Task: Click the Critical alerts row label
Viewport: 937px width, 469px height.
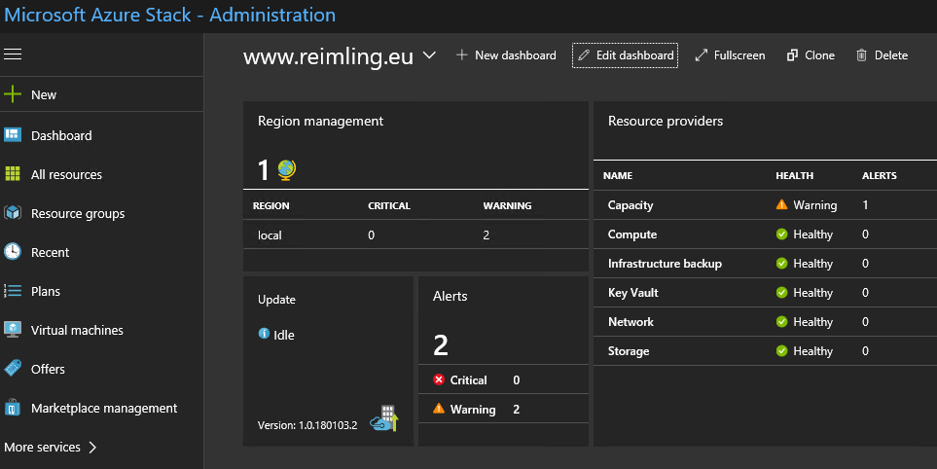Action: click(x=468, y=380)
